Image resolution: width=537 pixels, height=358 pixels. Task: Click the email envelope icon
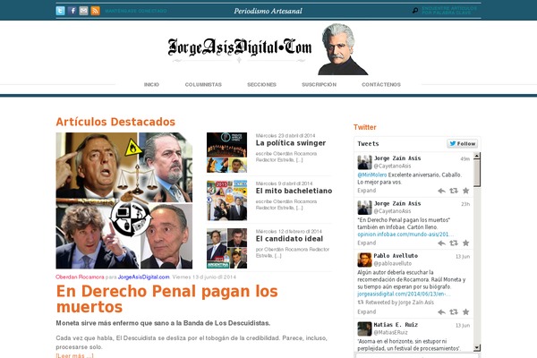coord(84,11)
